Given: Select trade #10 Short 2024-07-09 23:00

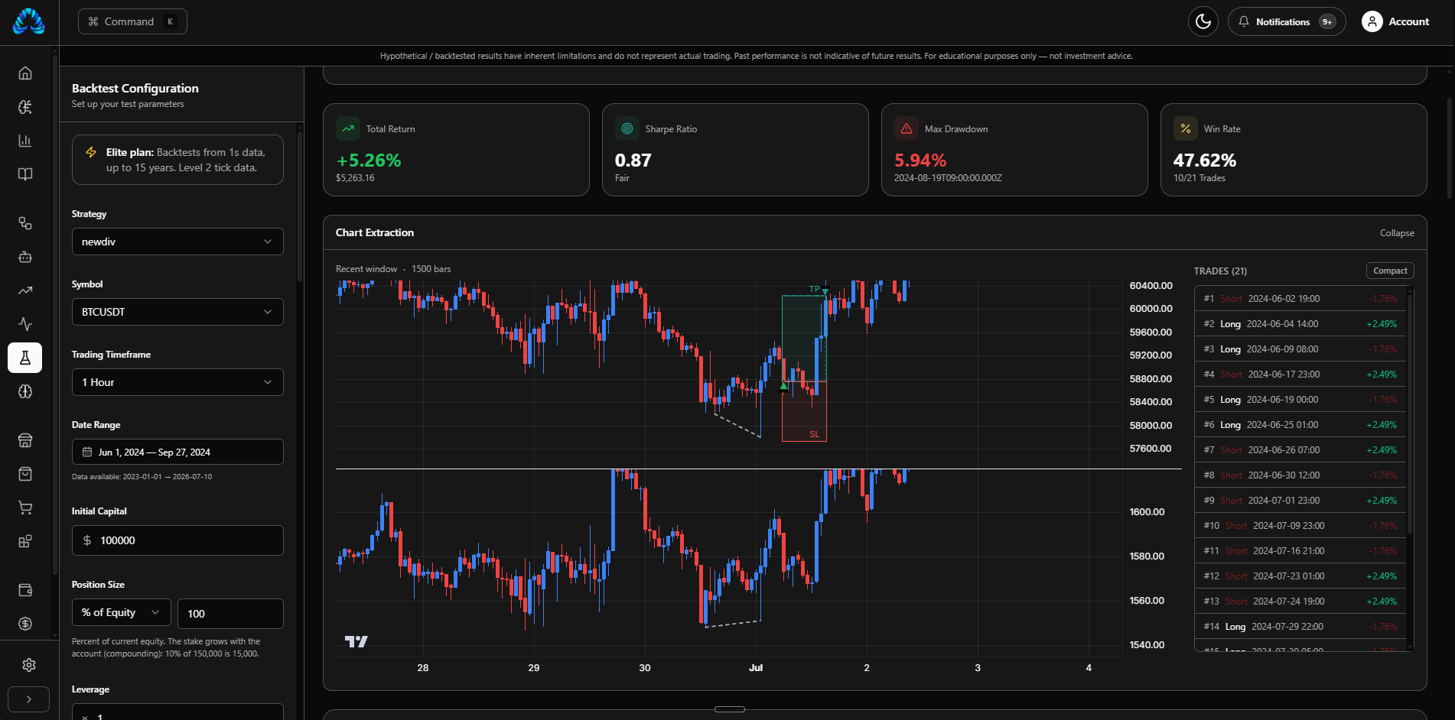Looking at the screenshot, I should point(1300,526).
